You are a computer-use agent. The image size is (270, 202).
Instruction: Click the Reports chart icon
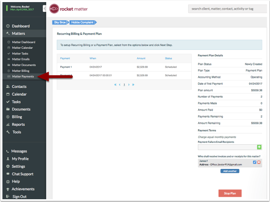pos(8,125)
